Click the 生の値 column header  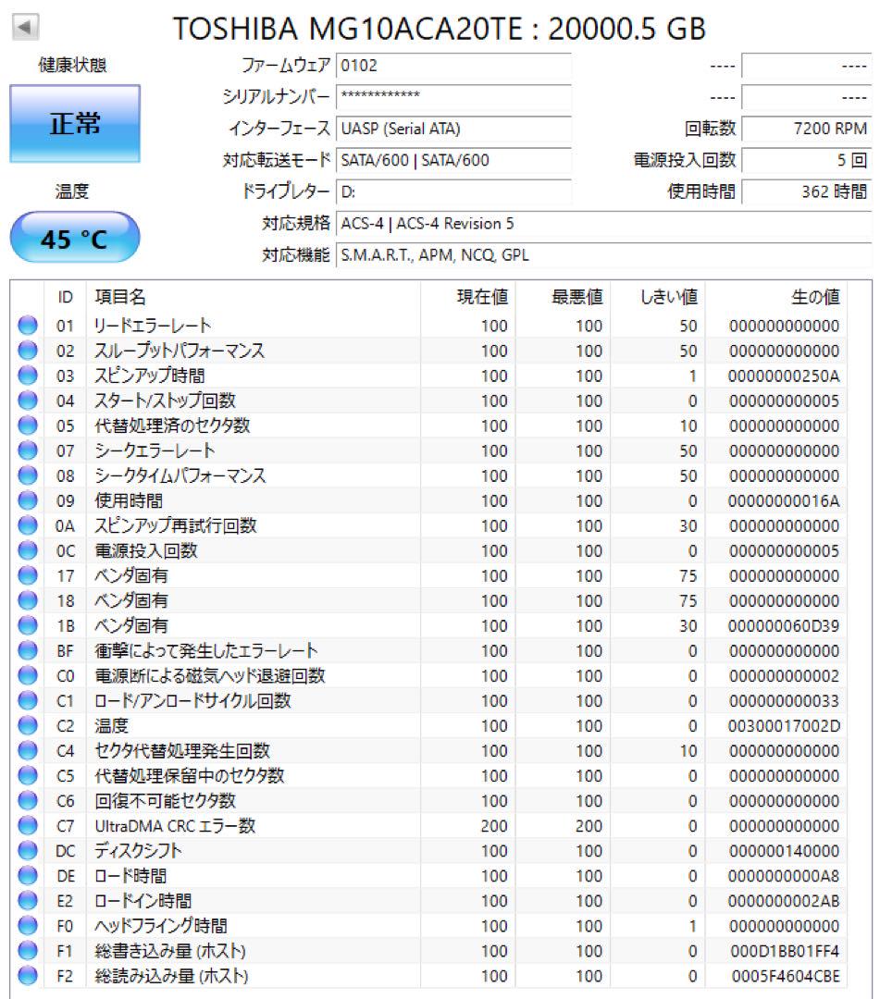[x=776, y=297]
